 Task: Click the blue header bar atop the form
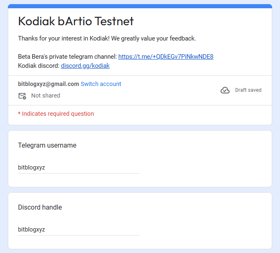coord(140,6)
